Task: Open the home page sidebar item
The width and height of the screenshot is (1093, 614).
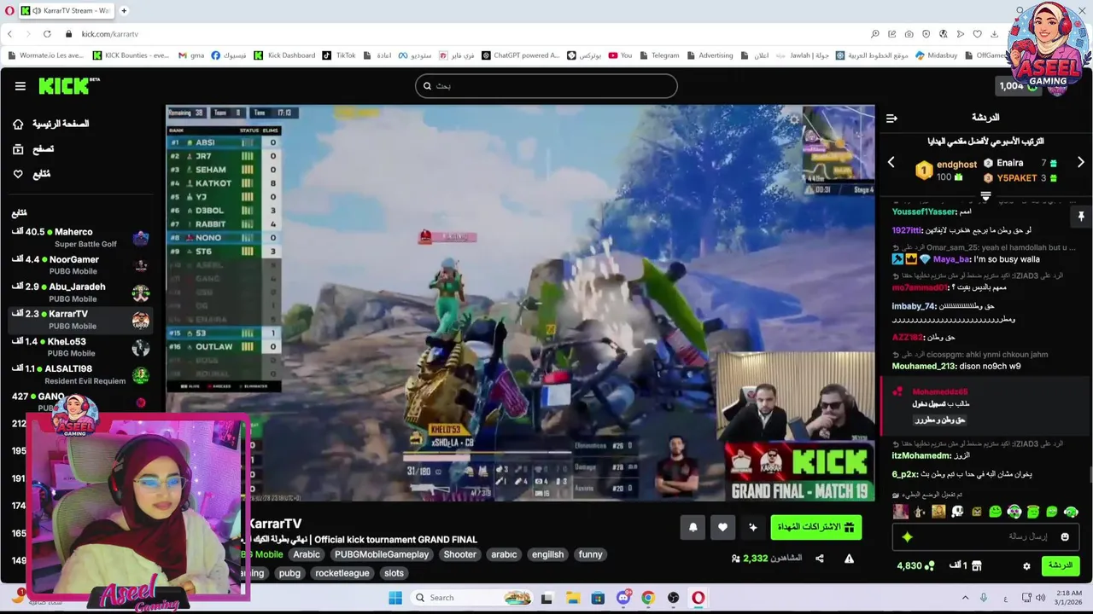Action: [51, 124]
